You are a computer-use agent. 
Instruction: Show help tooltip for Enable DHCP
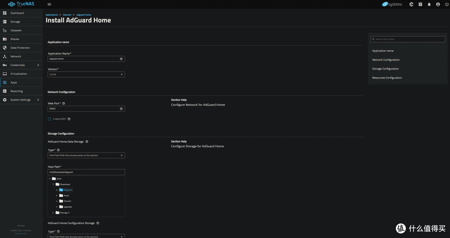click(69, 119)
